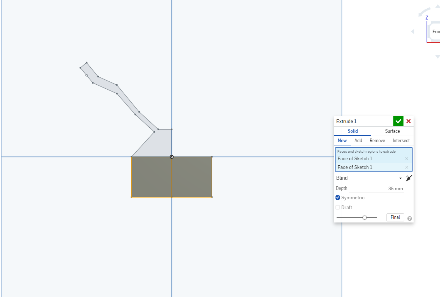Click the preview slider handle
This screenshot has height=297, width=440.
click(x=364, y=217)
